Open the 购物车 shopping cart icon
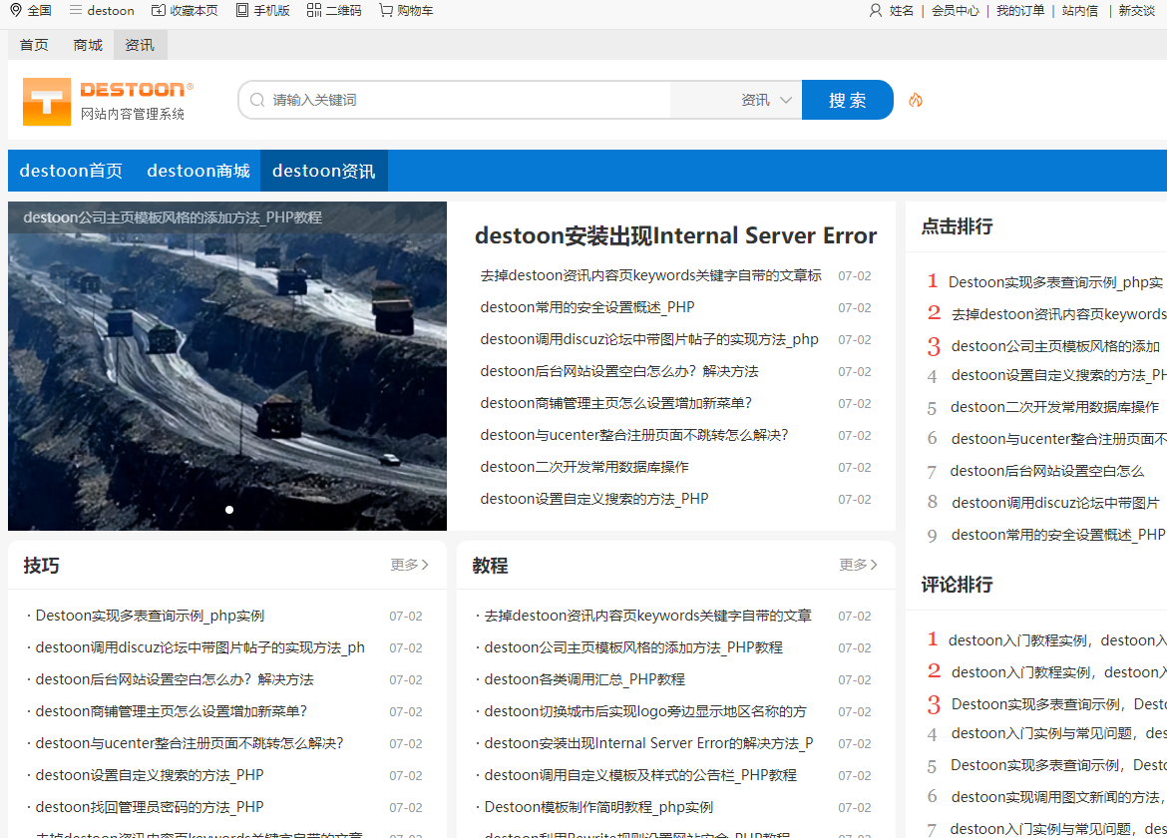Image resolution: width=1167 pixels, height=838 pixels. (x=386, y=10)
